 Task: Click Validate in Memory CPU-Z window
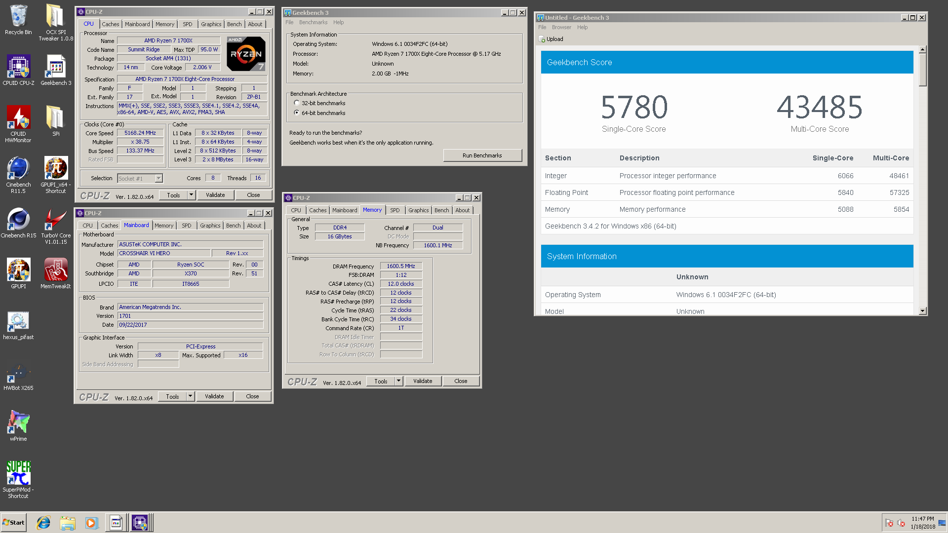(x=423, y=381)
